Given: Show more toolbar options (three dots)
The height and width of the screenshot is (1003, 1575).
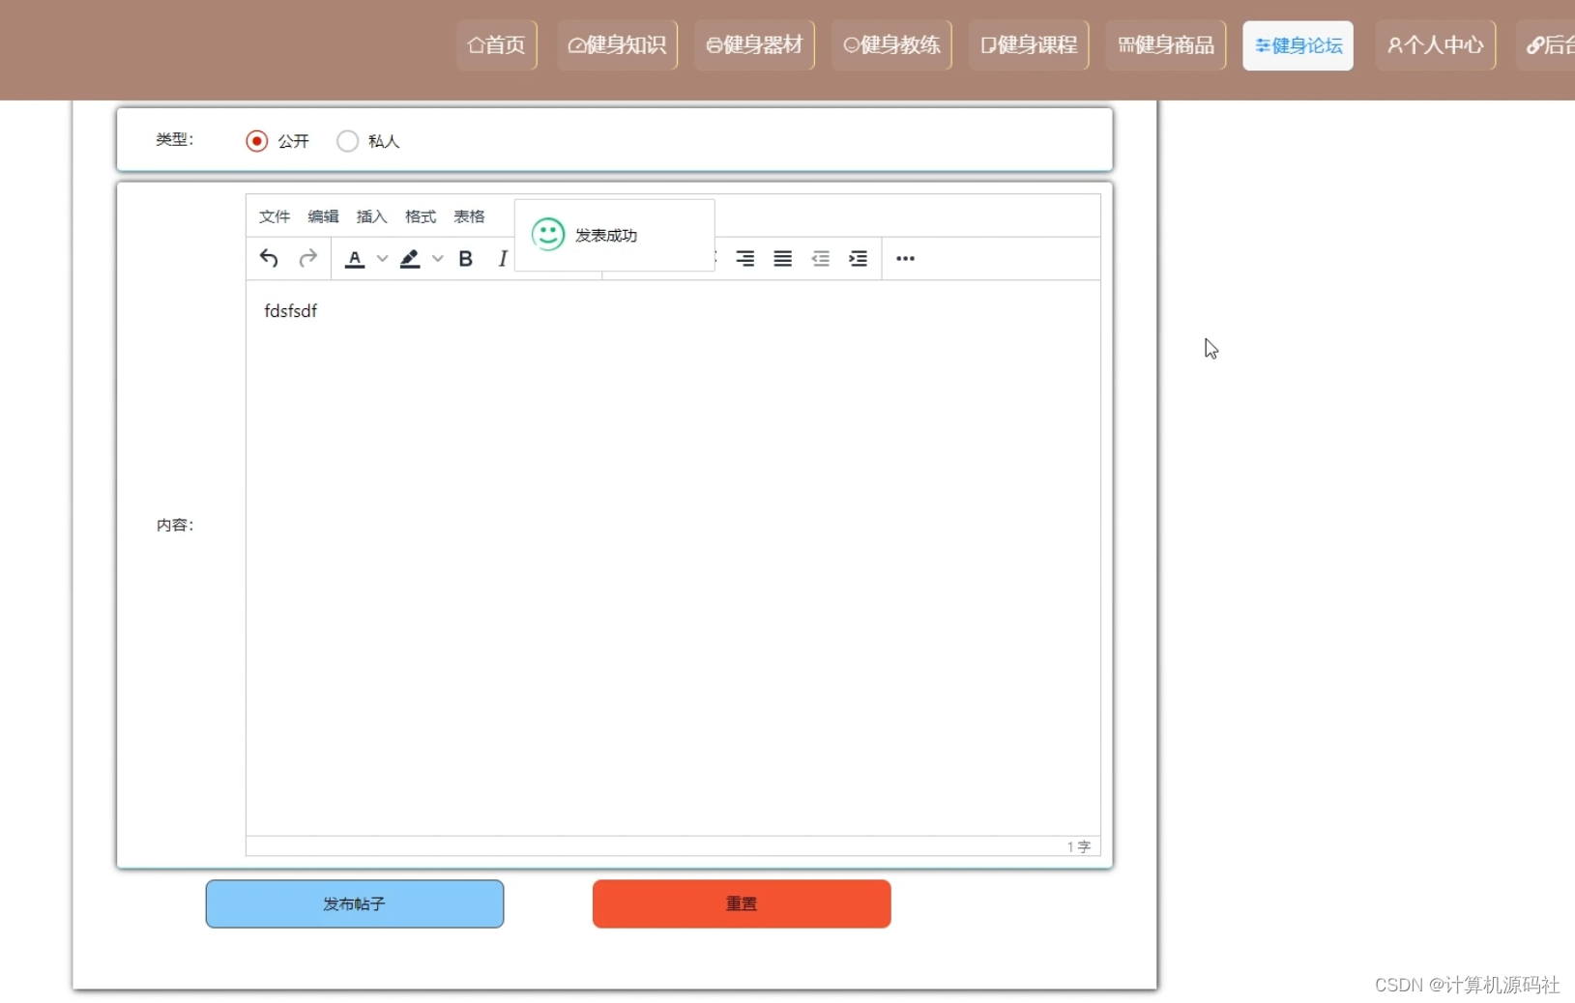Looking at the screenshot, I should (905, 258).
